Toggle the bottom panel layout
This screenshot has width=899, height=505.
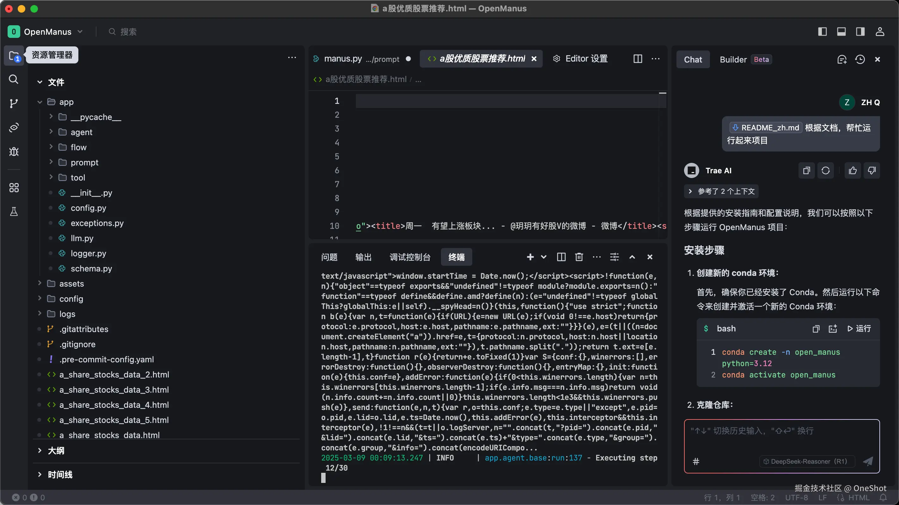(841, 32)
